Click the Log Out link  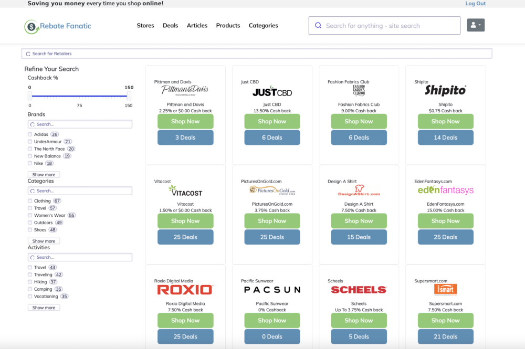476,3
